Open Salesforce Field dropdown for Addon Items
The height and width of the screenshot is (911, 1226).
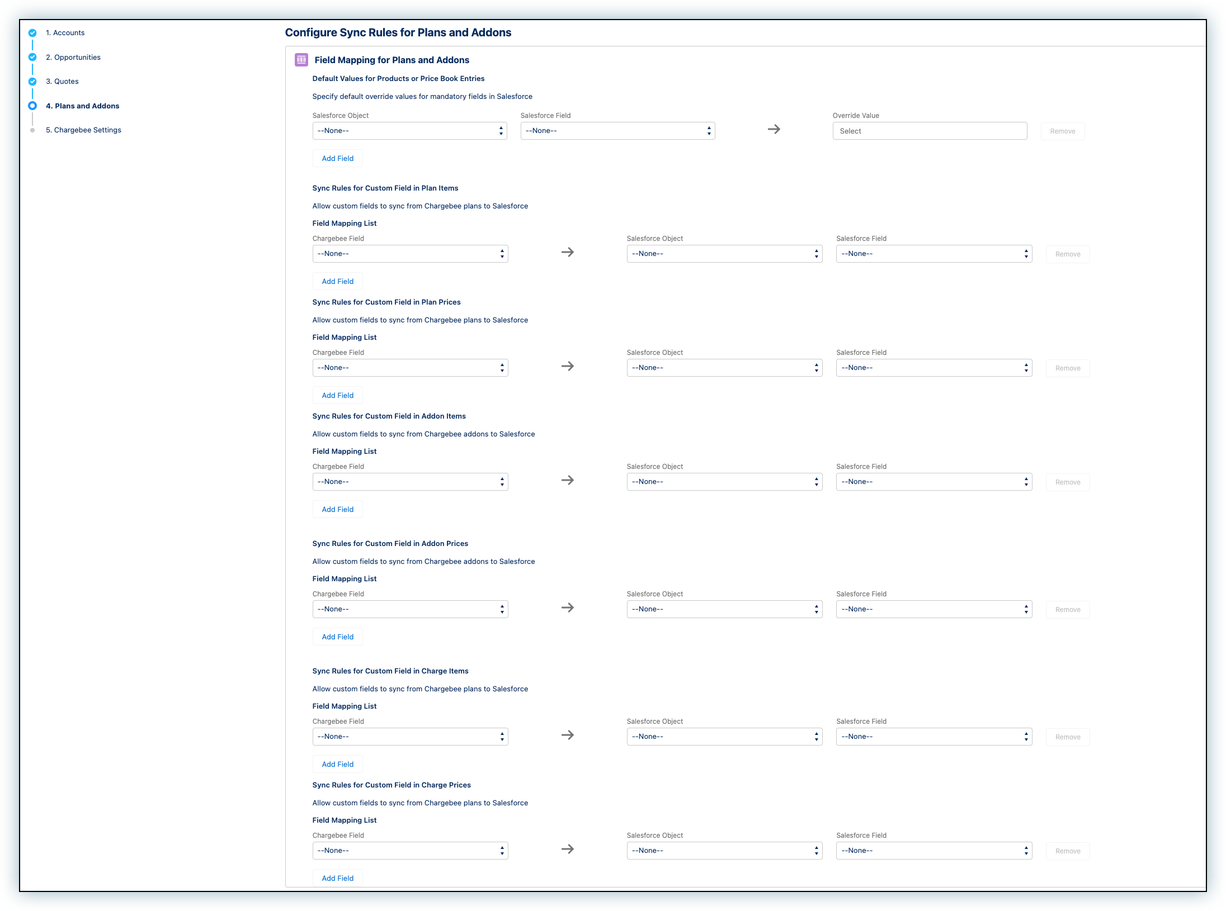pos(934,482)
